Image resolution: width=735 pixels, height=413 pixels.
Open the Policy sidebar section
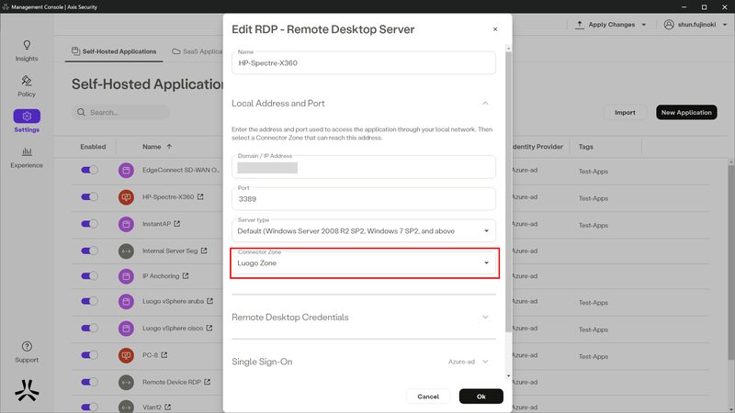27,86
